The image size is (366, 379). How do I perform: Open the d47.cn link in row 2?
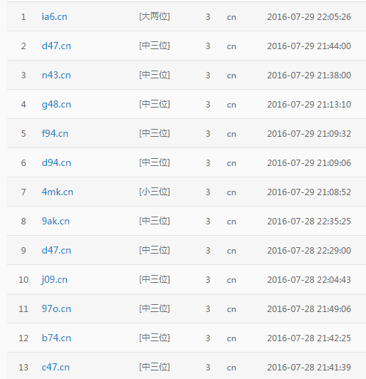(x=56, y=46)
